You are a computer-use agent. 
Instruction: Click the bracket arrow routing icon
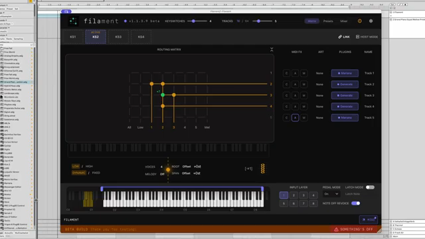[248, 169]
